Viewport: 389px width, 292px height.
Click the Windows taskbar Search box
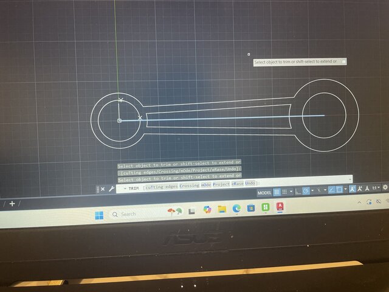pos(134,214)
